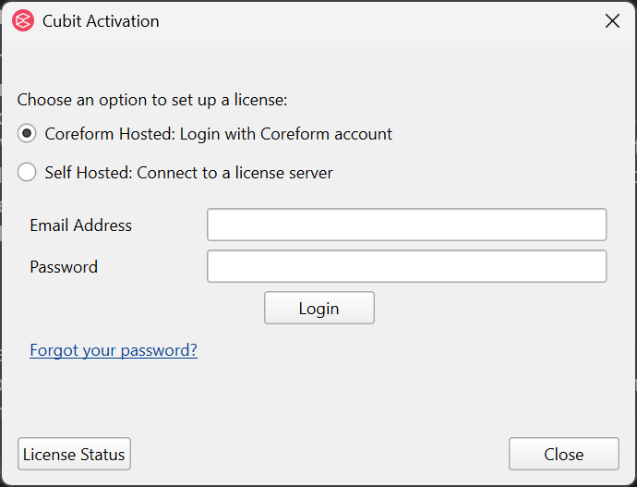Click the Close button at the bottom
This screenshot has height=487, width=637.
click(564, 454)
